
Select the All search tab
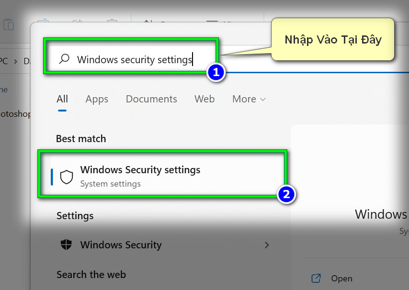coord(62,99)
